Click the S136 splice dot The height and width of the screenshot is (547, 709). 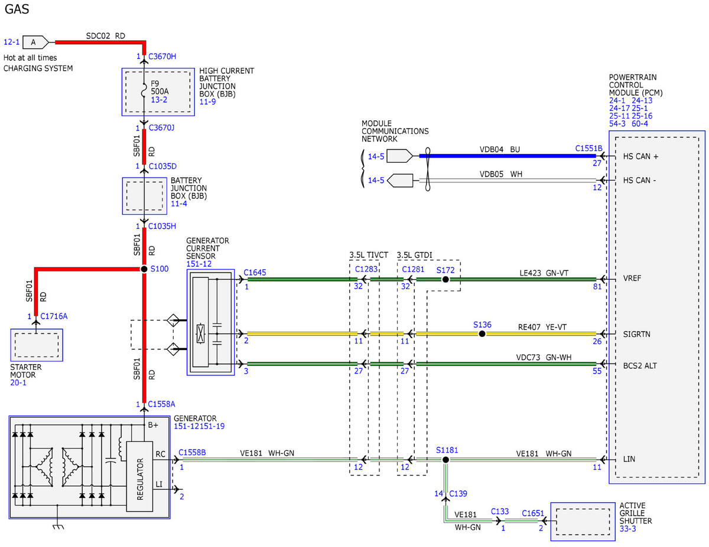pyautogui.click(x=482, y=334)
